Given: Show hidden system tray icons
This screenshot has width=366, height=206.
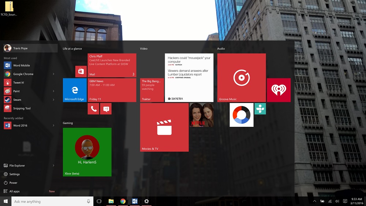Looking at the screenshot, I should tap(315, 201).
